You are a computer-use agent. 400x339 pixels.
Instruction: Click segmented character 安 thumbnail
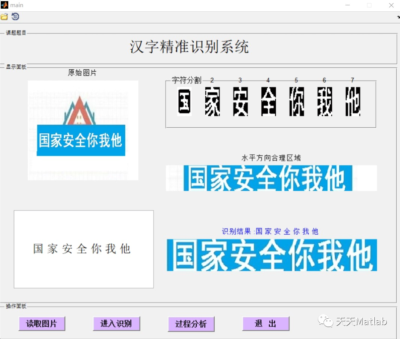pos(241,101)
